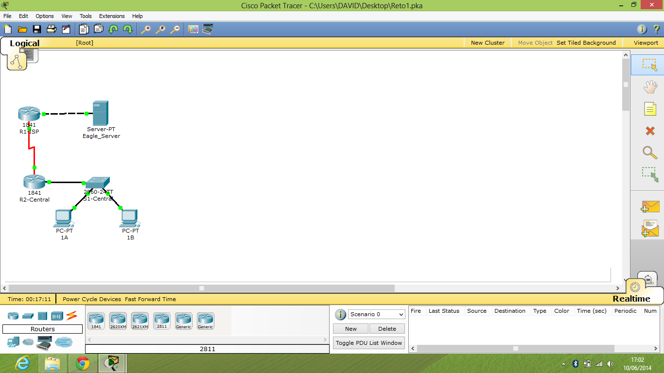Select the 2811 router model
664x373 pixels.
click(x=161, y=321)
